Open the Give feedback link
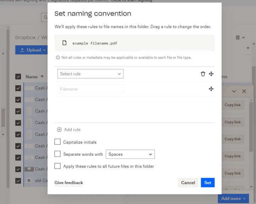 [69, 183]
